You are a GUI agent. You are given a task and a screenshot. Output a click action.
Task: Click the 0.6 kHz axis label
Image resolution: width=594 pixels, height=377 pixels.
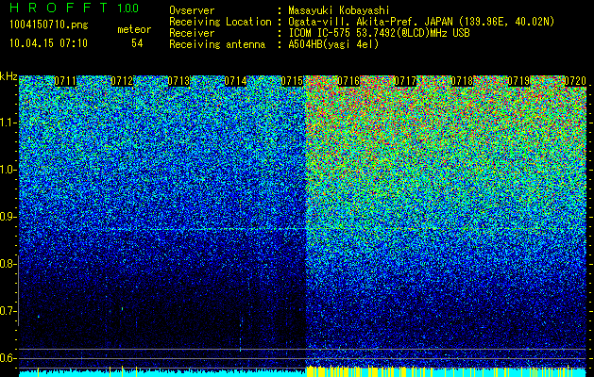(x=7, y=358)
